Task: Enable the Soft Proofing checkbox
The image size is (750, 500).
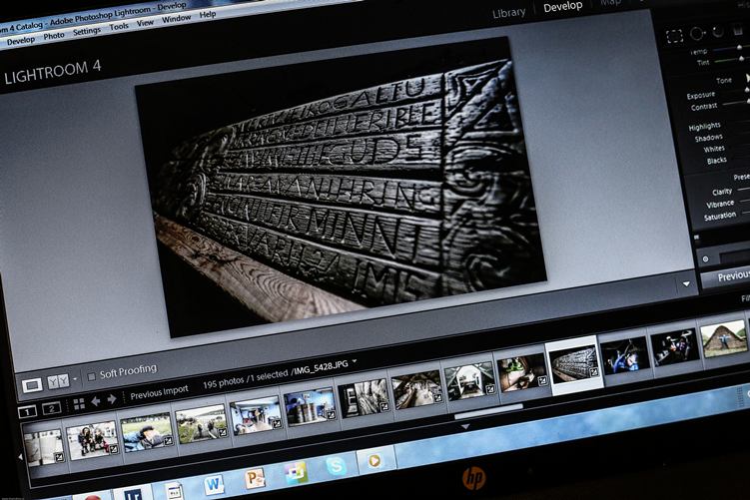Action: click(91, 376)
